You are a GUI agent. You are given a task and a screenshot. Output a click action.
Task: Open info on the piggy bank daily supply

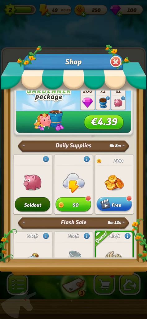(x=46, y=159)
